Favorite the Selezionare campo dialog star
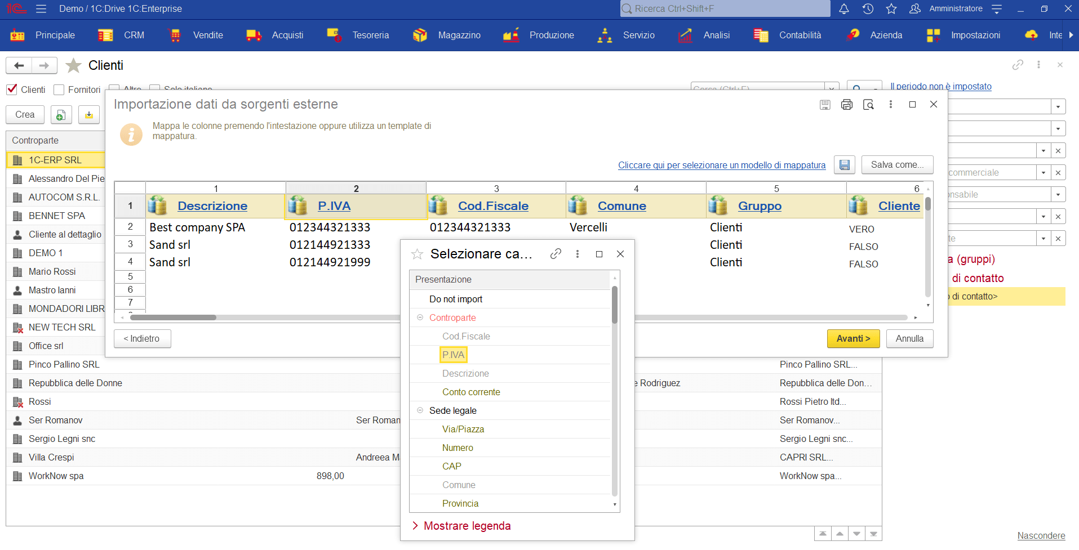 [417, 254]
